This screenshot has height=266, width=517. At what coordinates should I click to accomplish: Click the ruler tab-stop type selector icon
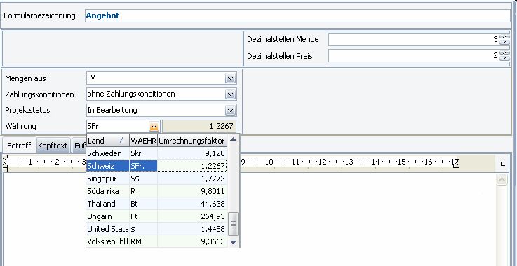point(502,164)
